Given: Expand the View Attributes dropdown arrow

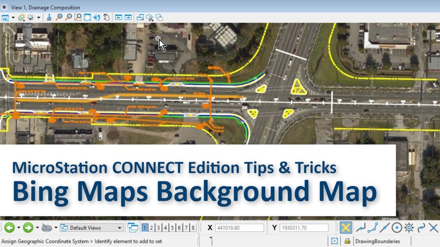Looking at the screenshot, I should pyautogui.click(x=13, y=17).
